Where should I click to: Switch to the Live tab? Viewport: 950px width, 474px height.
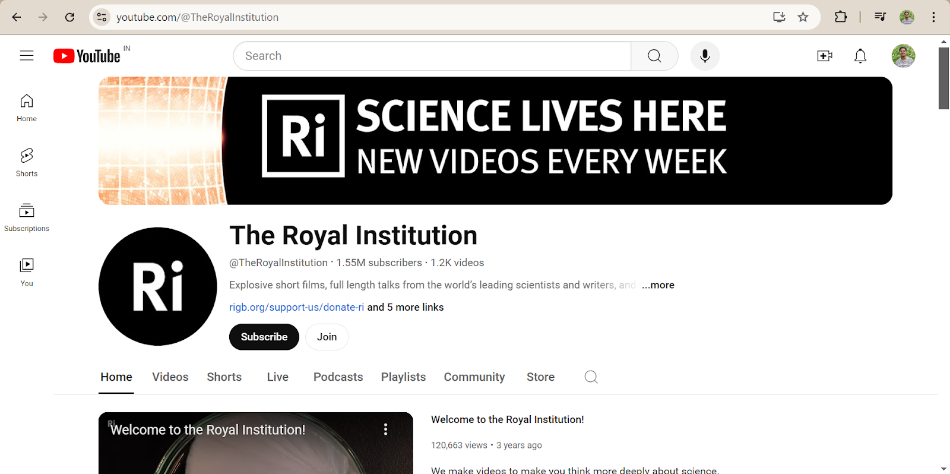[278, 377]
